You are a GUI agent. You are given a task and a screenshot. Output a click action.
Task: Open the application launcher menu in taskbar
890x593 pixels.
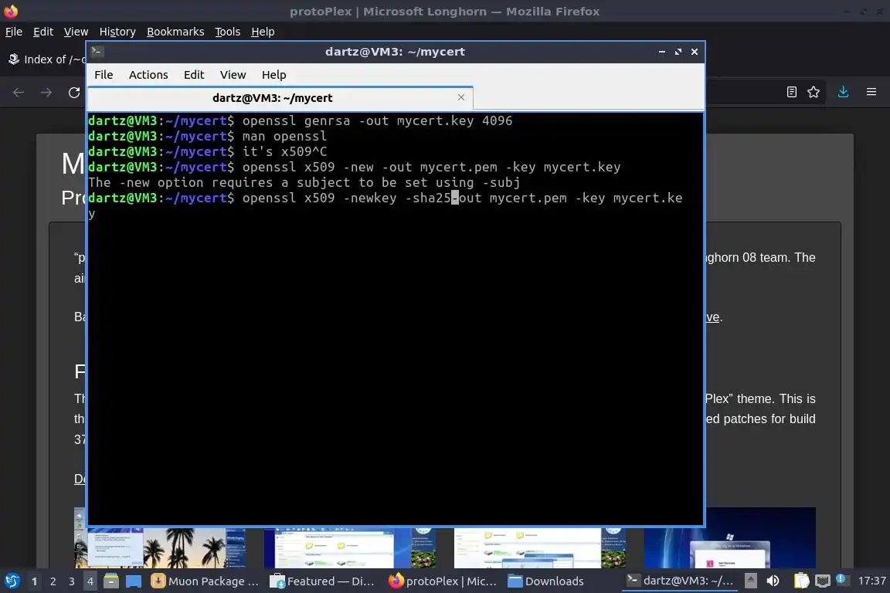click(12, 581)
